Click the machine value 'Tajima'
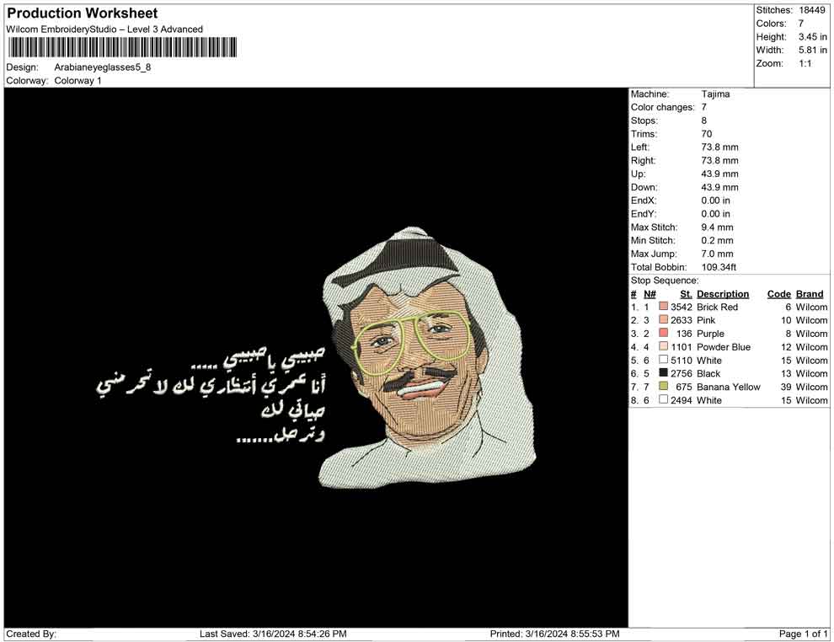The image size is (834, 642). [x=715, y=94]
